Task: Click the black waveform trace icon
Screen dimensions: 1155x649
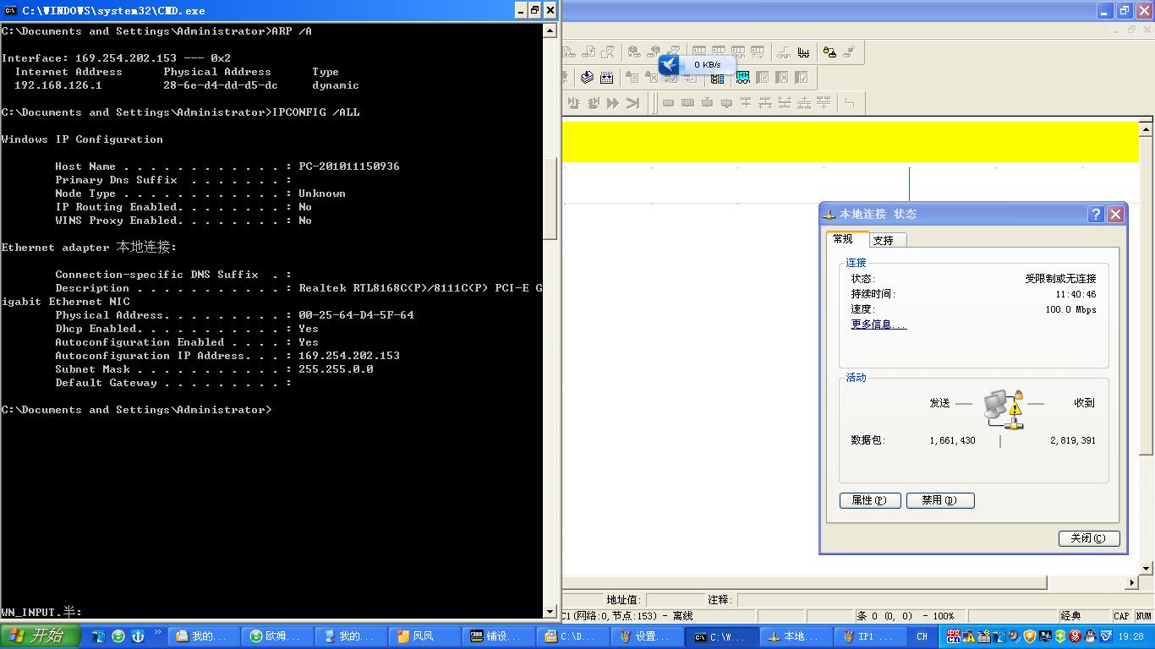Action: (x=803, y=52)
